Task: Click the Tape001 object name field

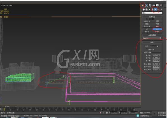Action: [151, 38]
